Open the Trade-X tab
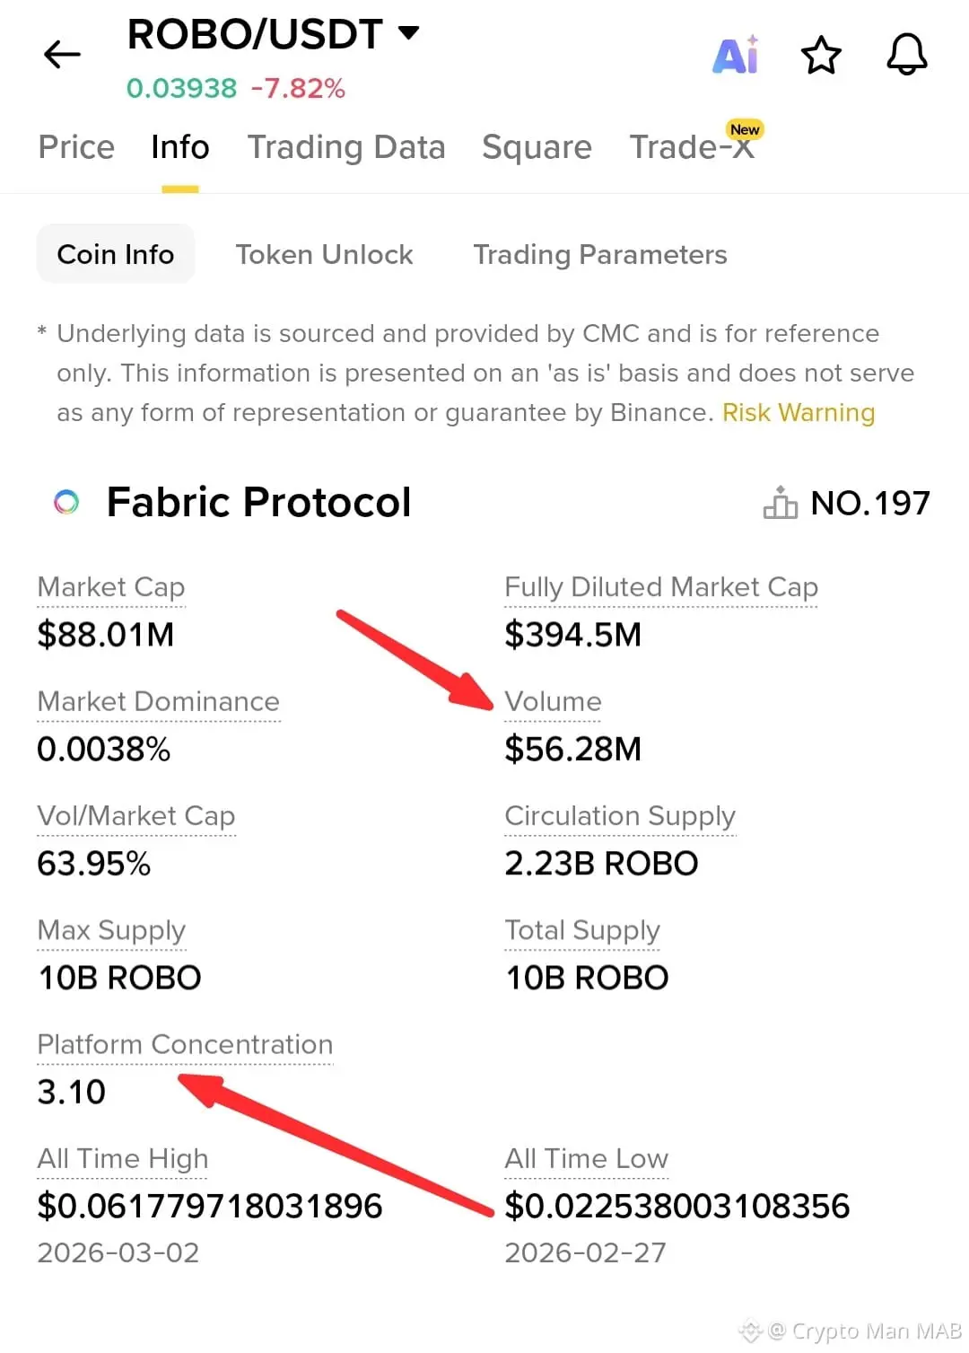969x1353 pixels. point(692,147)
